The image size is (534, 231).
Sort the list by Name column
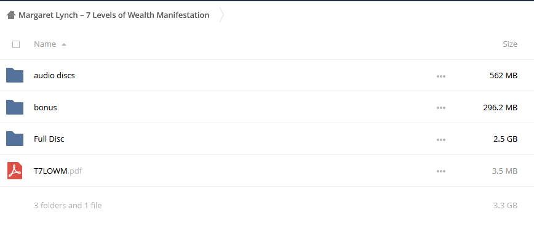[x=45, y=44]
